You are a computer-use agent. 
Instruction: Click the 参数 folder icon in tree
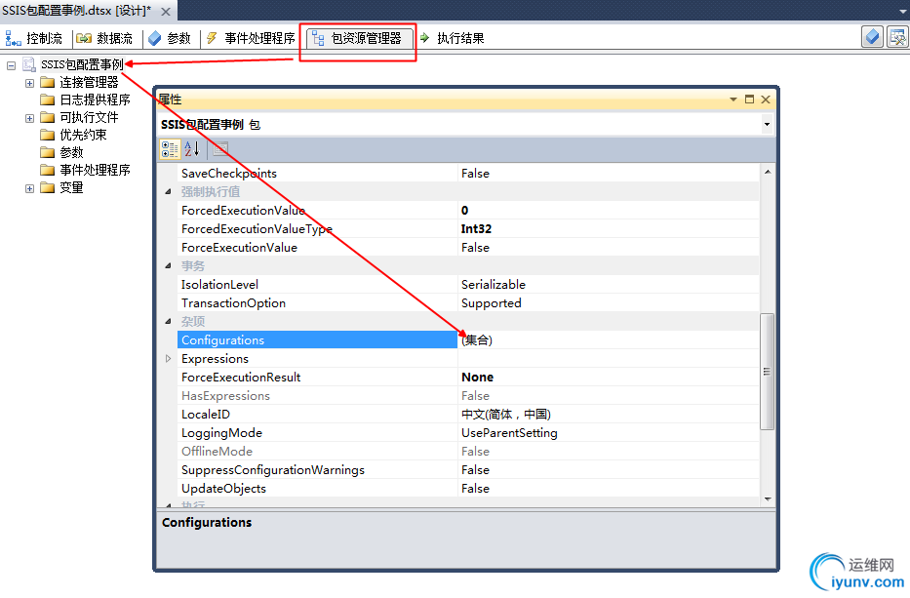[x=47, y=153]
